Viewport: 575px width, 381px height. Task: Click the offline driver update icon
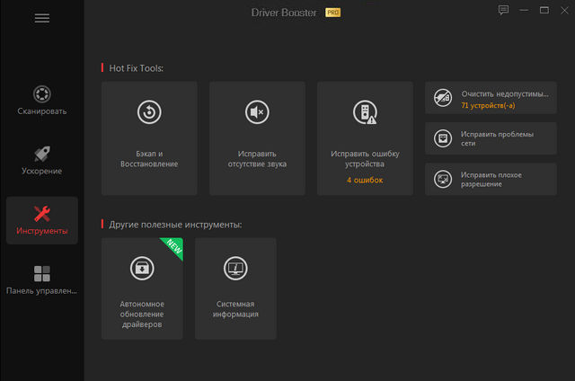pyautogui.click(x=142, y=267)
